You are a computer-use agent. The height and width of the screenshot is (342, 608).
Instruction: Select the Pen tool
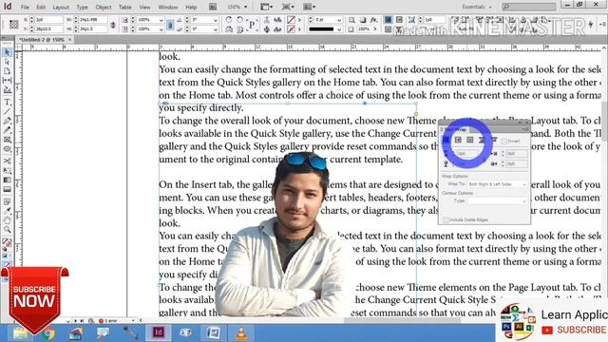point(7,121)
